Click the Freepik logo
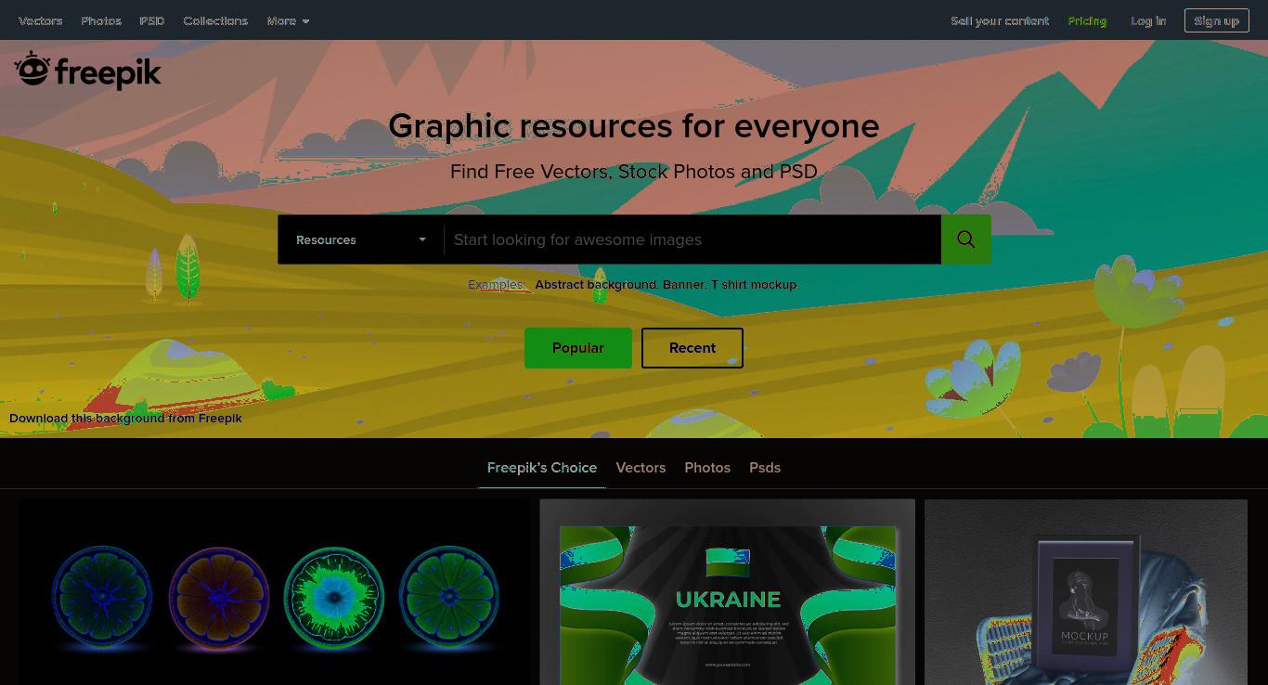 pyautogui.click(x=87, y=71)
